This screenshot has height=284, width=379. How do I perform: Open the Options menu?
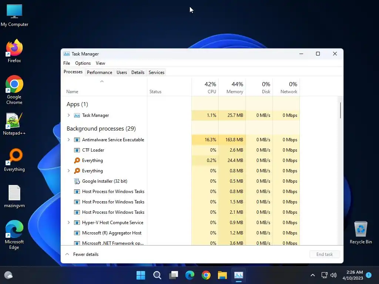point(83,63)
